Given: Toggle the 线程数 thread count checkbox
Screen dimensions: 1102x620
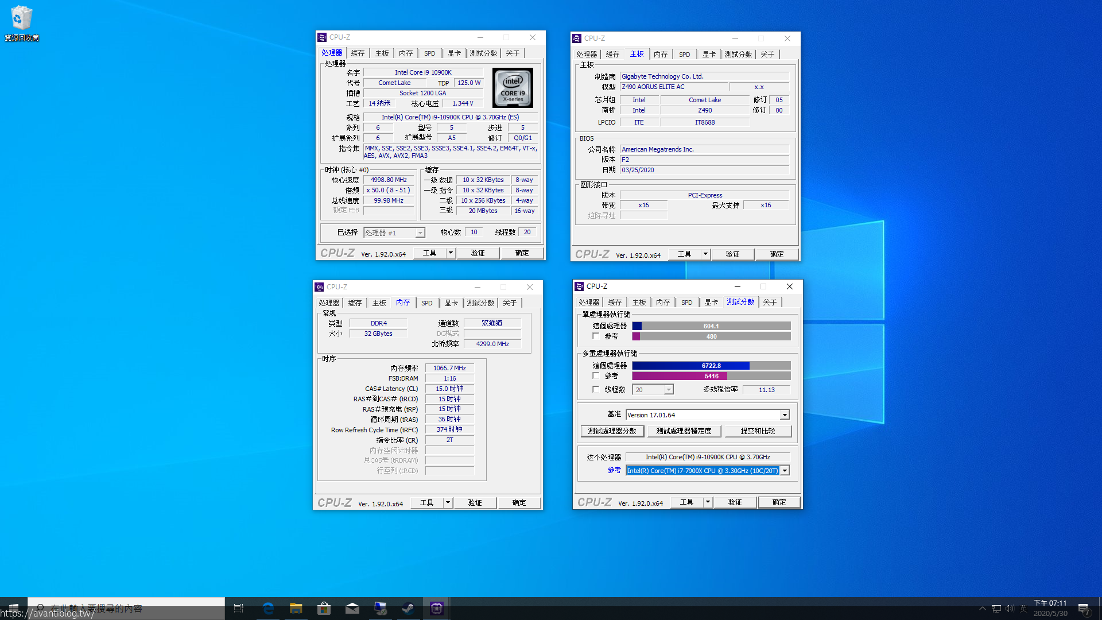Looking at the screenshot, I should point(596,389).
